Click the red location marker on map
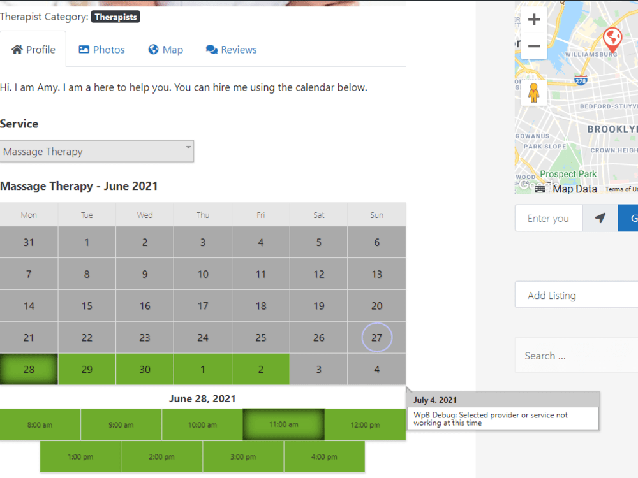638x478 pixels. tap(612, 39)
